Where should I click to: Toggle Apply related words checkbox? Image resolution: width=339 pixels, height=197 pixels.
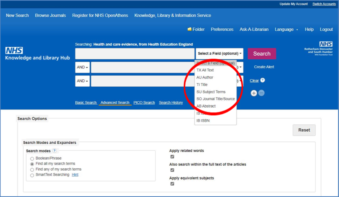coord(172,157)
